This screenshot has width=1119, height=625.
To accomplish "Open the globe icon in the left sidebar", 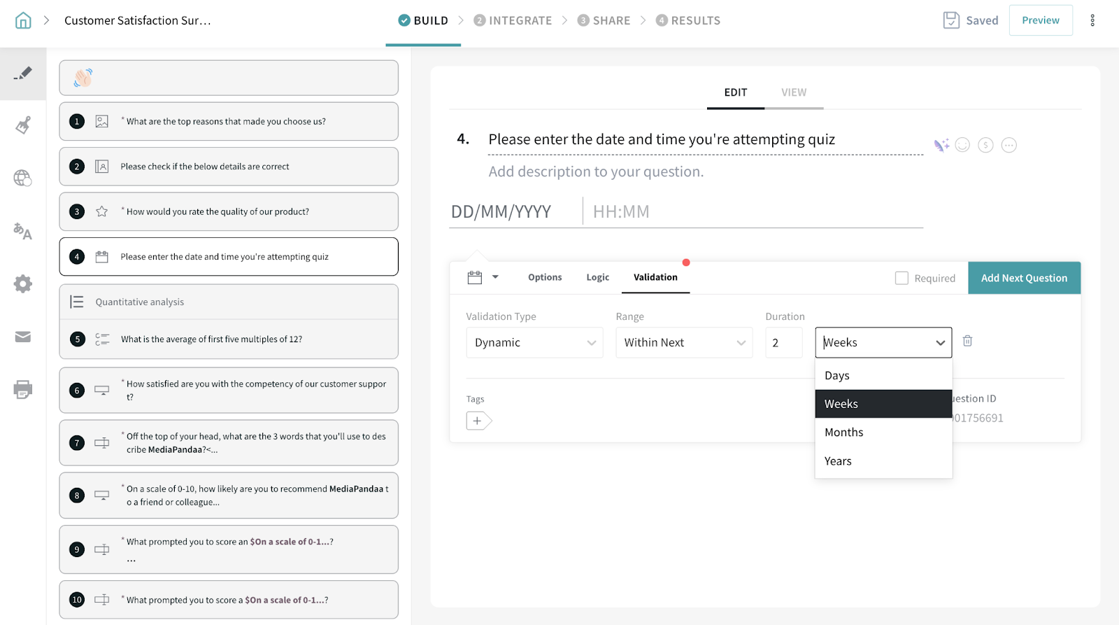I will 23,178.
